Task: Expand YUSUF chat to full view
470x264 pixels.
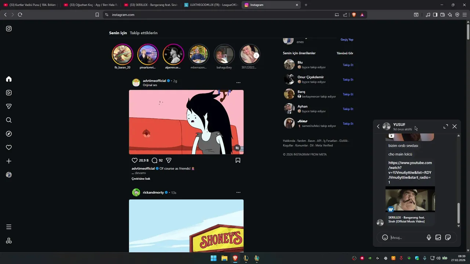Action: coord(446,126)
